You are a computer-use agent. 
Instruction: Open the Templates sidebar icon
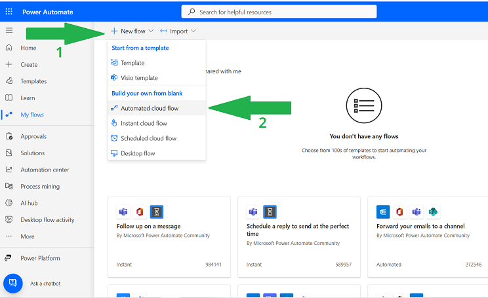click(x=9, y=81)
